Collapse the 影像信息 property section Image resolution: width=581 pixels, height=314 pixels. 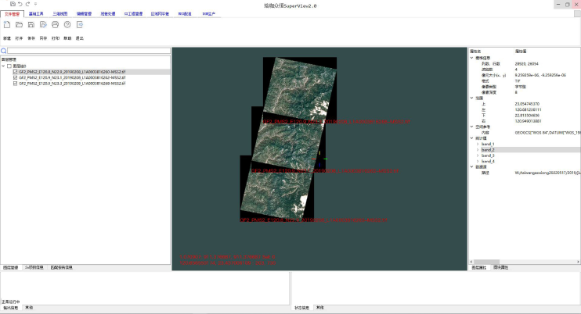coord(471,58)
